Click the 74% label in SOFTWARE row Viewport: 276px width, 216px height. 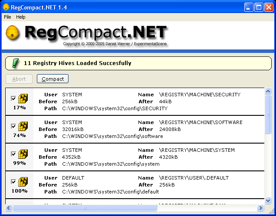click(20, 135)
